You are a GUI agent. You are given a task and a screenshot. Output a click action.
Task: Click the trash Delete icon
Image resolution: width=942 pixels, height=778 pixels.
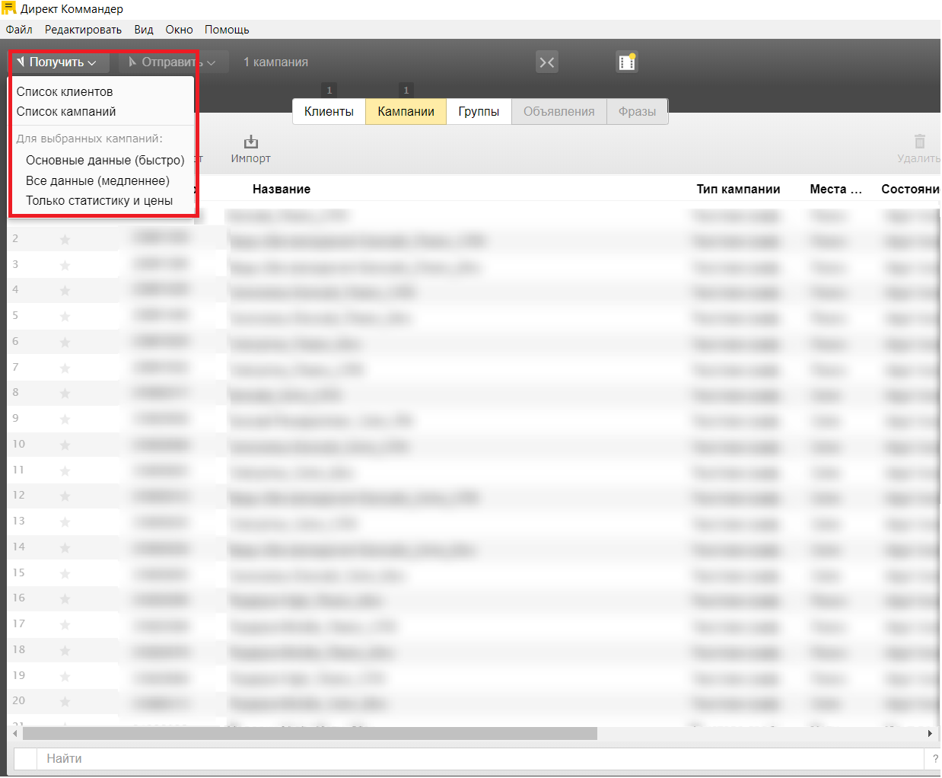tap(919, 142)
